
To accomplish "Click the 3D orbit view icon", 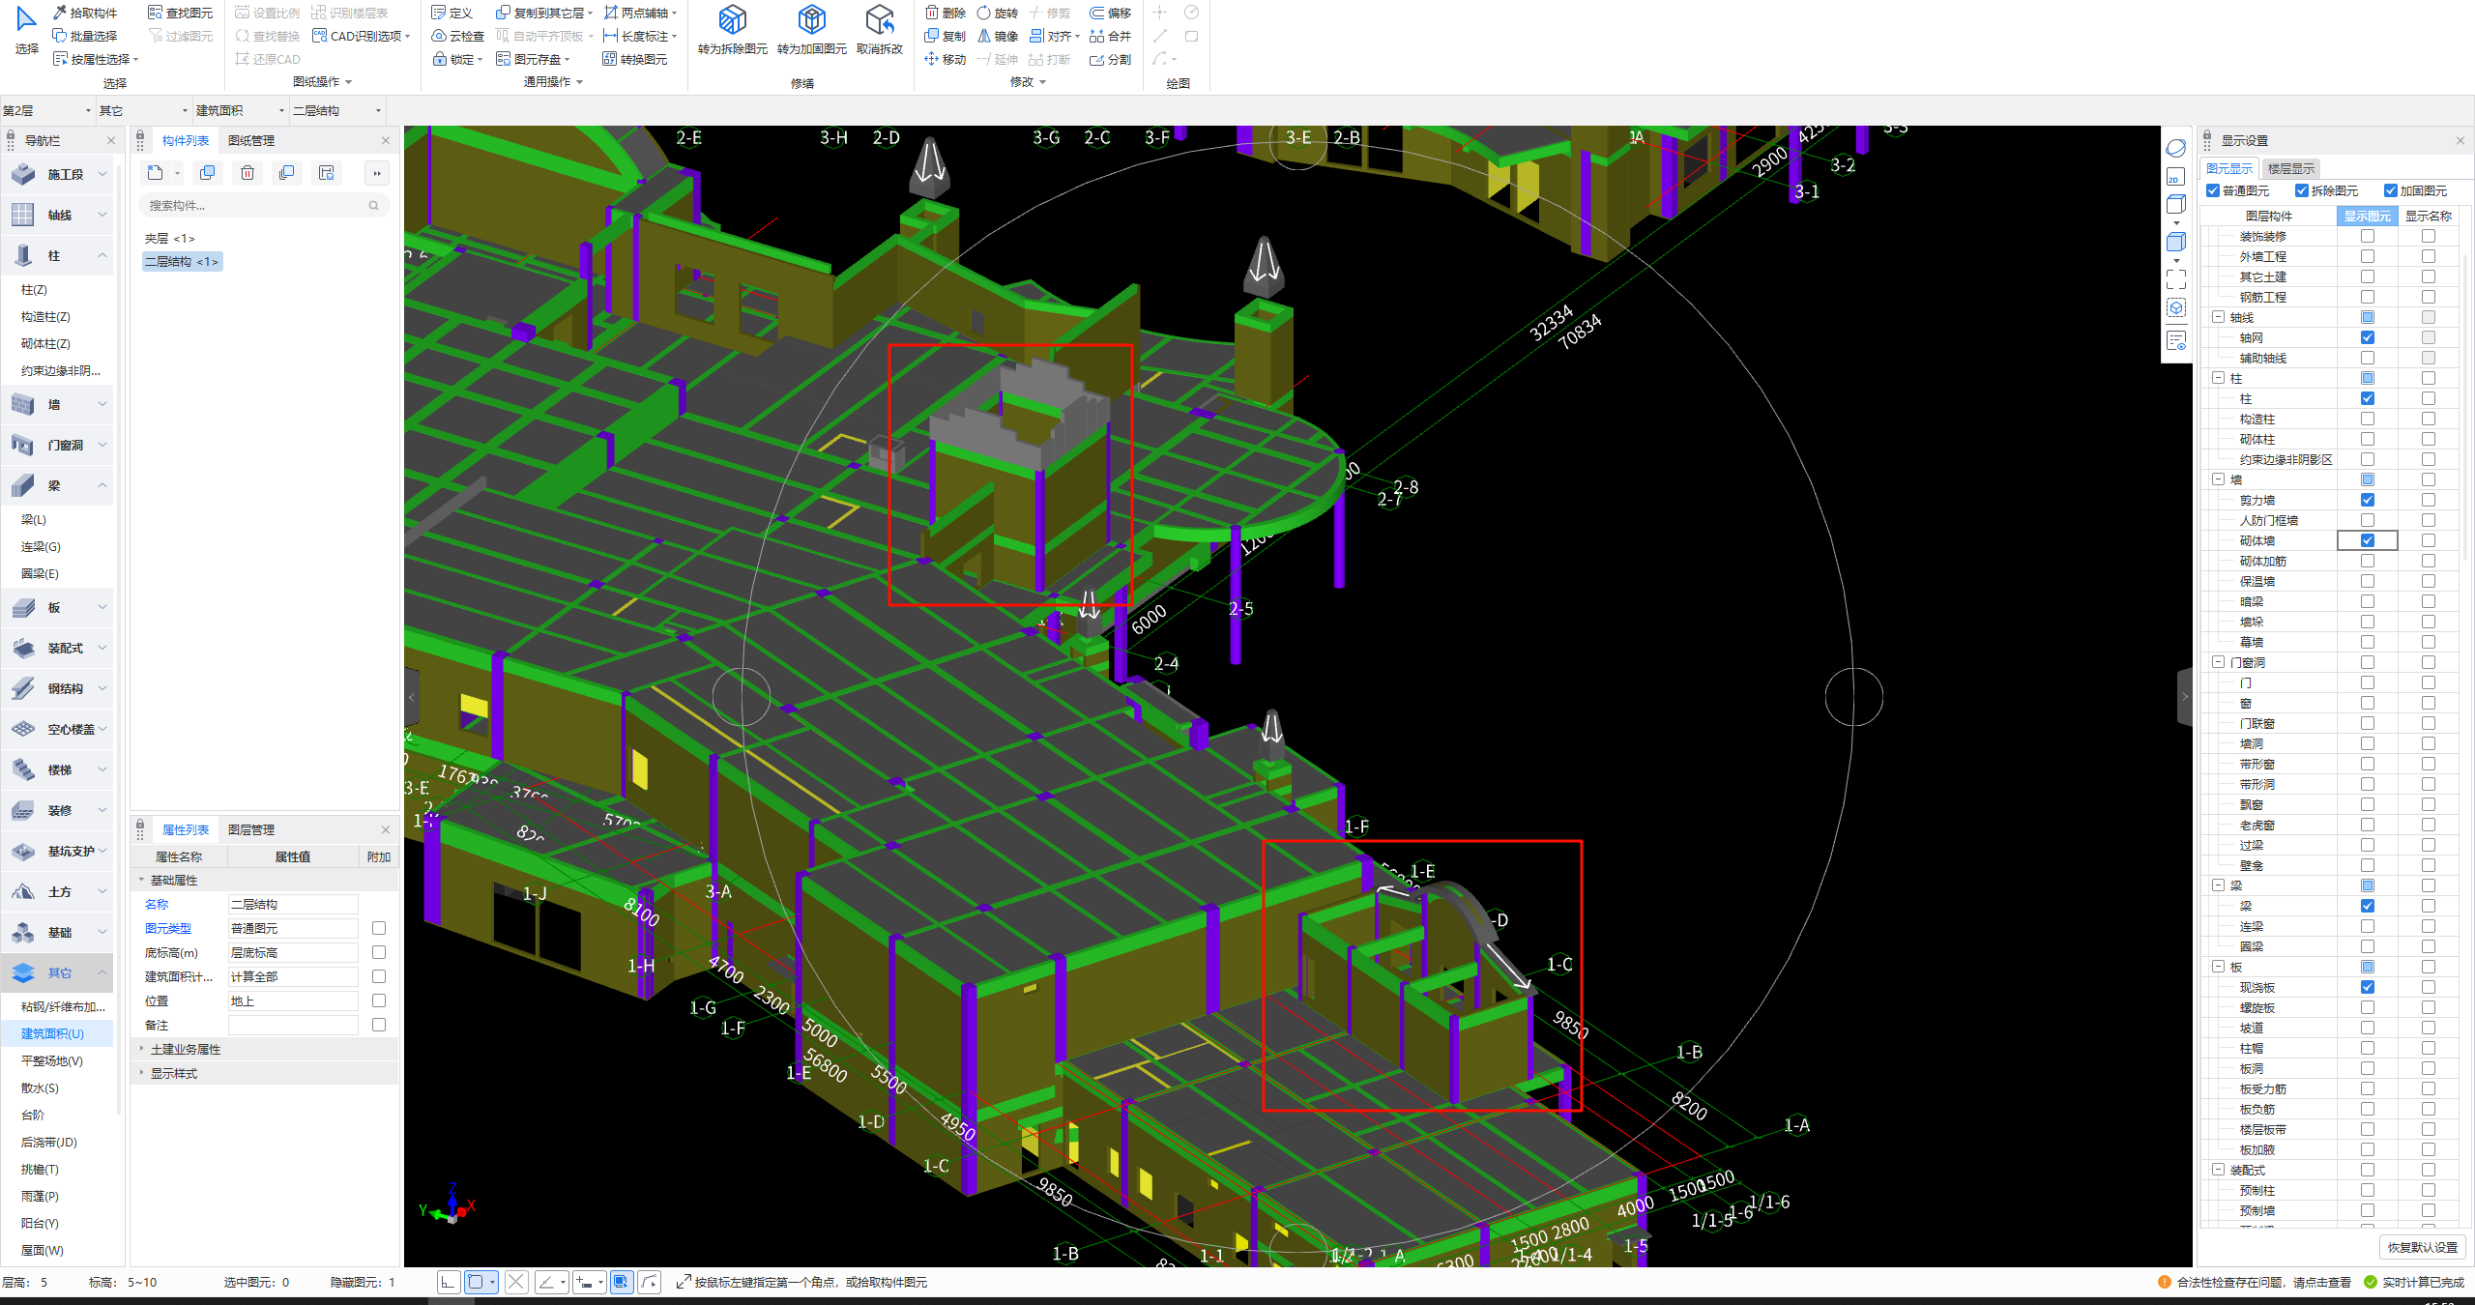I will coord(2175,149).
